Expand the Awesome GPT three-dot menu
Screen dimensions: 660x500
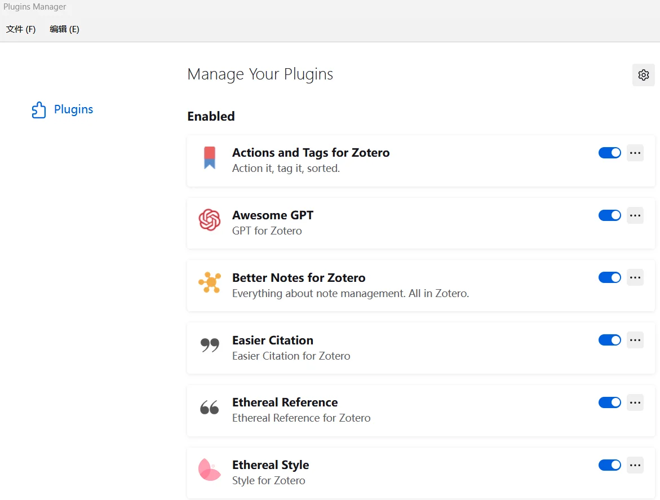pos(635,215)
